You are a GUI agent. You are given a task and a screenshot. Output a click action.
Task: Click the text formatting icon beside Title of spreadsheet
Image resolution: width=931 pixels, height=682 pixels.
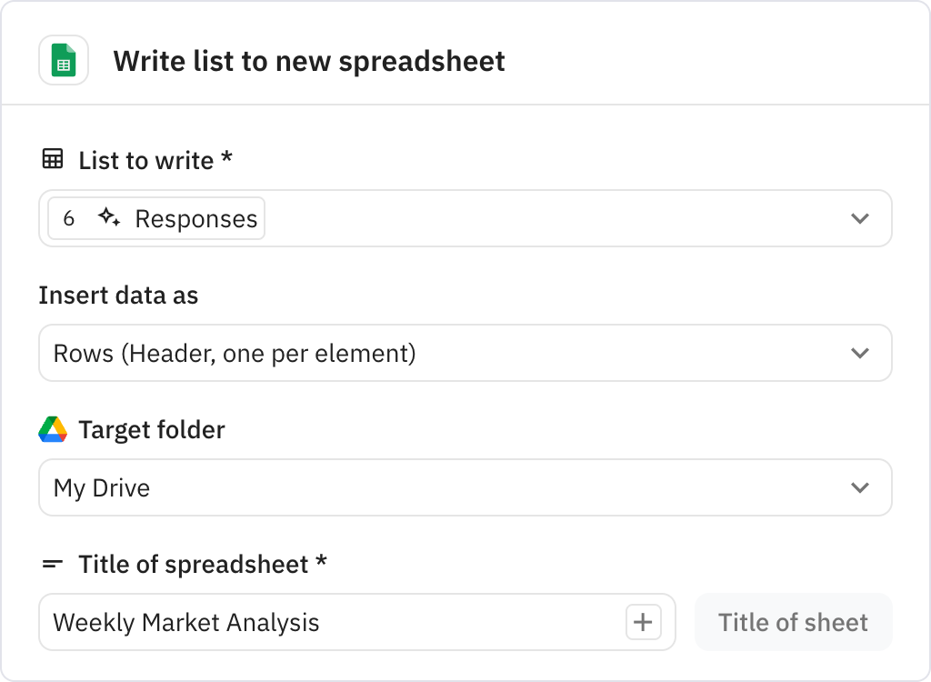[x=54, y=564]
